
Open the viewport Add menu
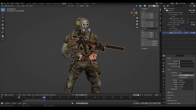27,6
